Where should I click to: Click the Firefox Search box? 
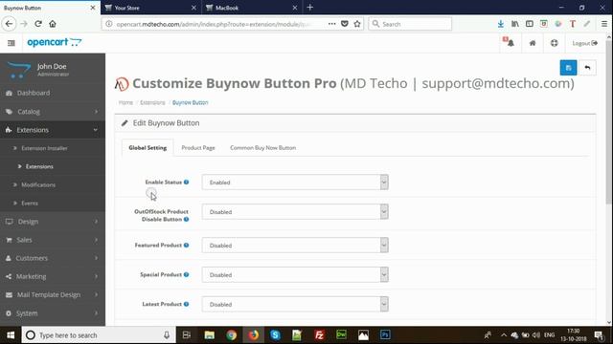point(410,24)
